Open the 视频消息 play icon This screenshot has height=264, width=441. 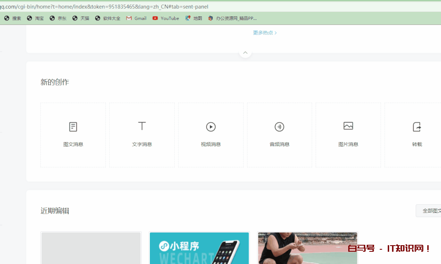[x=211, y=127]
